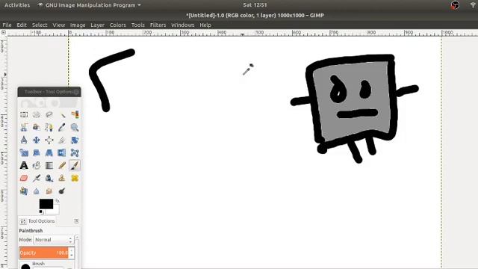The image size is (478, 269).
Task: Open the Activities overview
Action: pyautogui.click(x=17, y=5)
